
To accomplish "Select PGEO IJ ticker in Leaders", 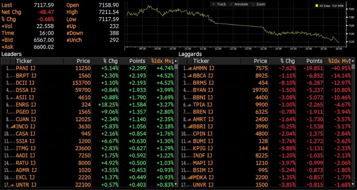I will tap(25, 112).
